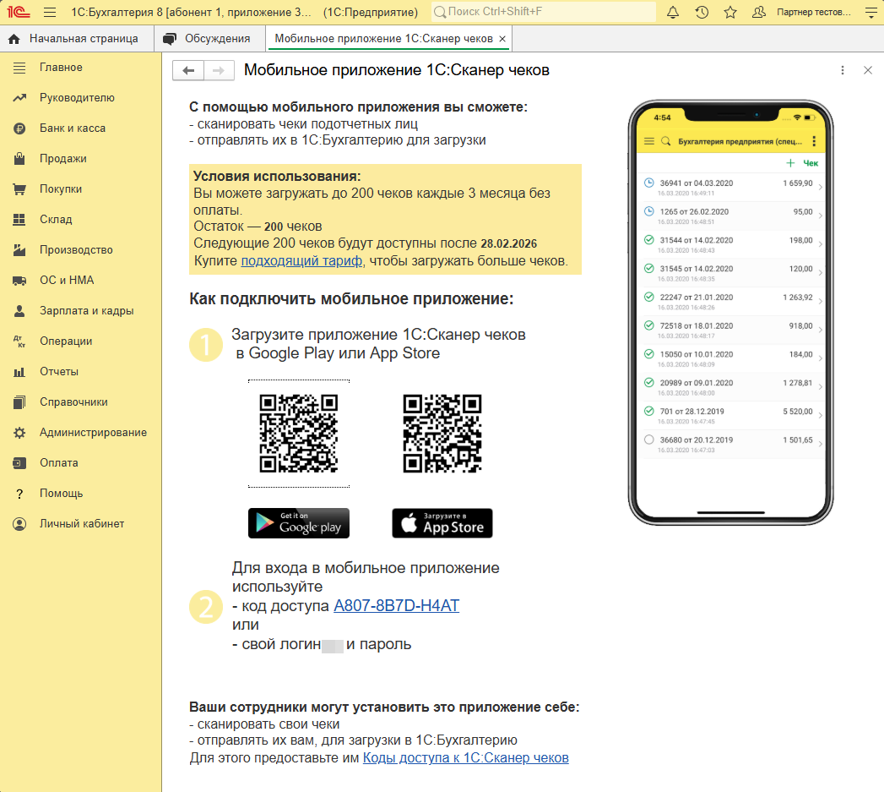Screen dimensions: 884x792
Task: Open notifications bell icon
Action: tap(673, 13)
